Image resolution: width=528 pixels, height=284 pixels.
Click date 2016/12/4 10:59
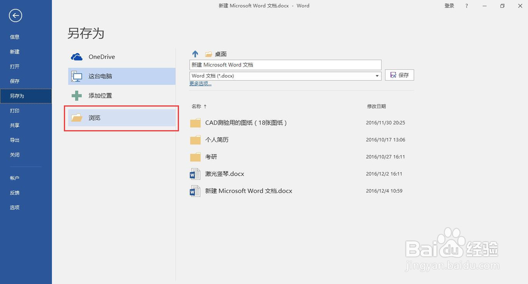384,191
